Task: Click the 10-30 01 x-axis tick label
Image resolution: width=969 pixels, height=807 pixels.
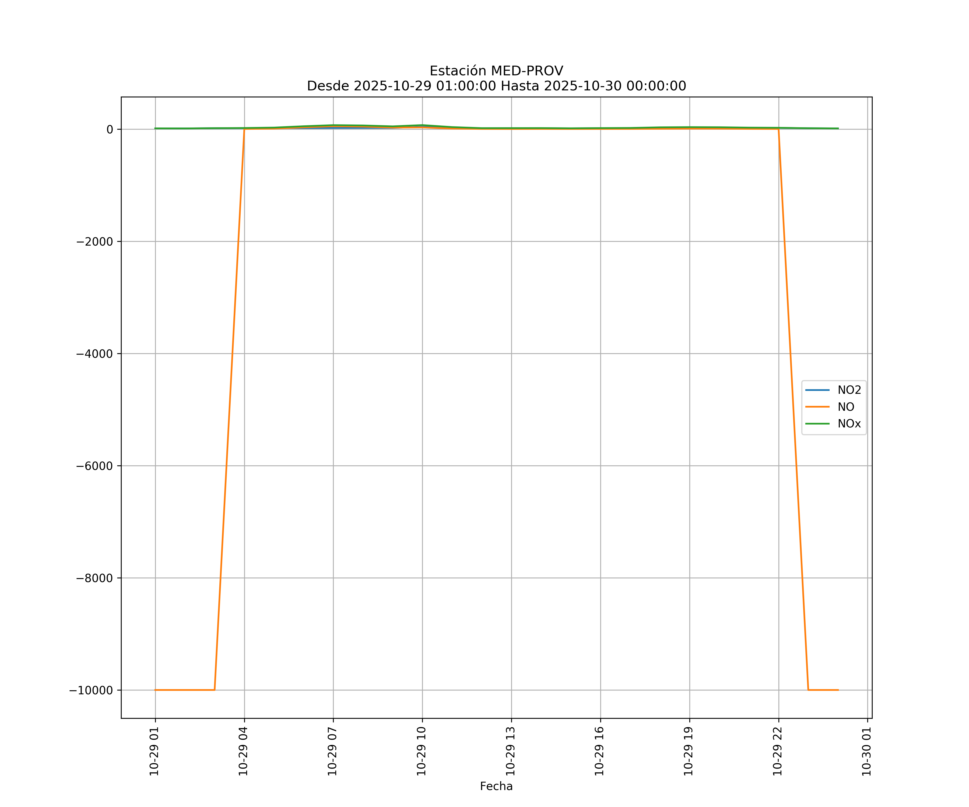Action: (866, 751)
